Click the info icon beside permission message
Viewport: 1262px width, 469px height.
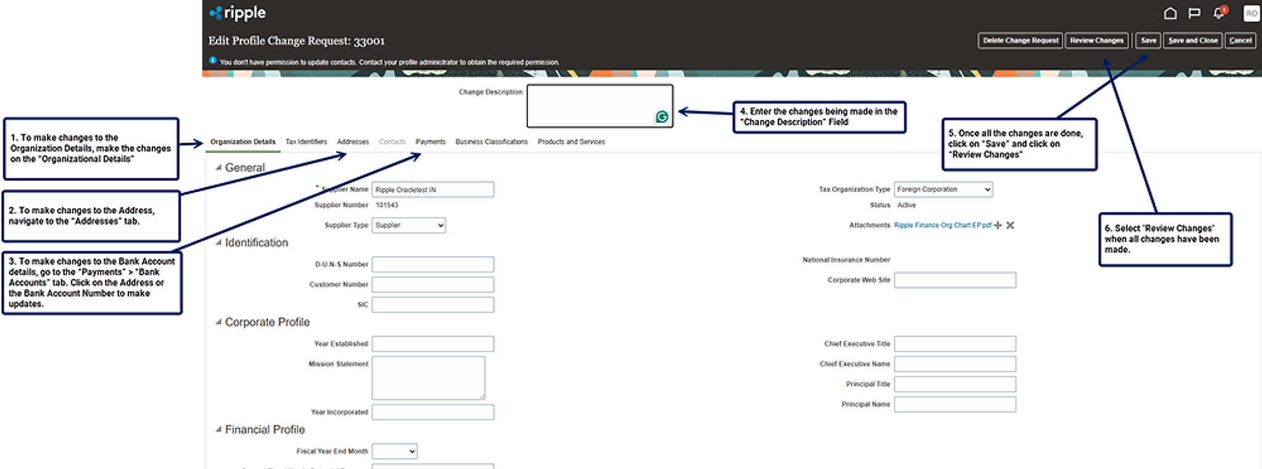click(213, 61)
